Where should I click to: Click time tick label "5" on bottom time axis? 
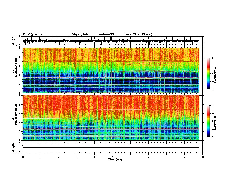pos(113,157)
